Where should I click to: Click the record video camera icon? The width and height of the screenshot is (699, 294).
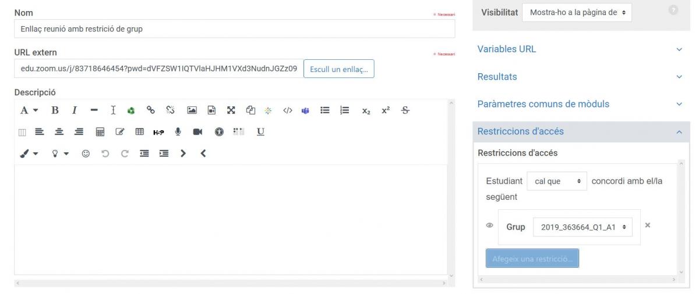198,132
